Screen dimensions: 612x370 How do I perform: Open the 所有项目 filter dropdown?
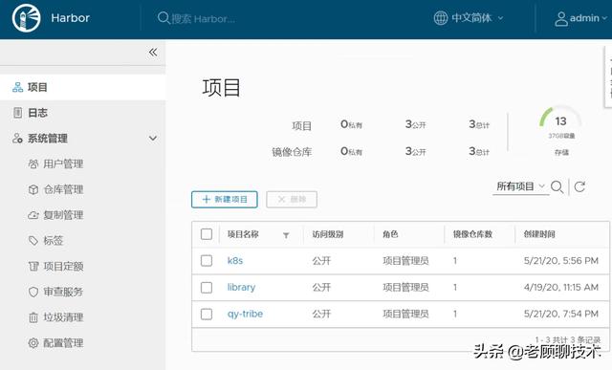click(x=520, y=186)
